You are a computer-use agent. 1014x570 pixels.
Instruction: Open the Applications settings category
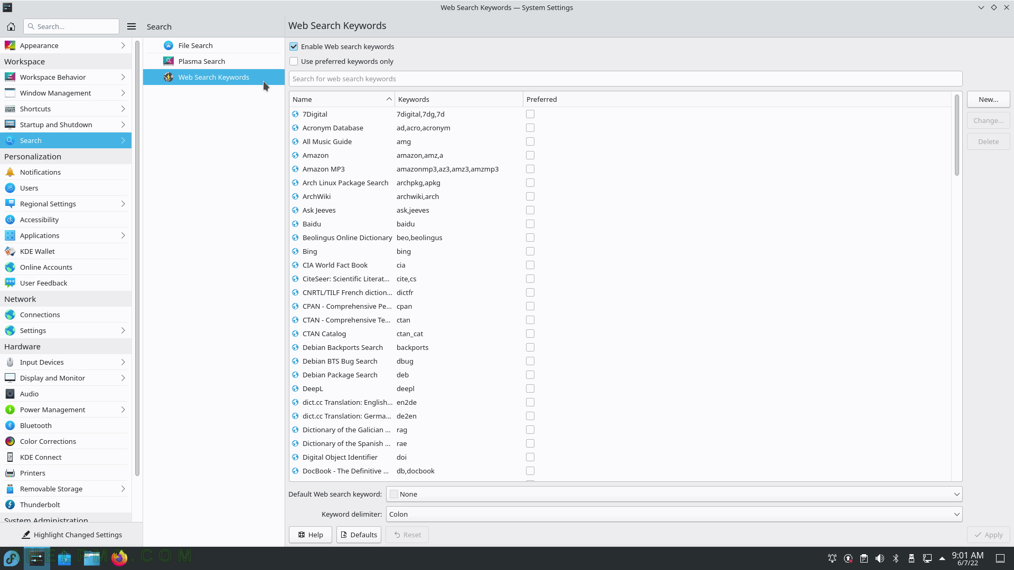tap(65, 235)
